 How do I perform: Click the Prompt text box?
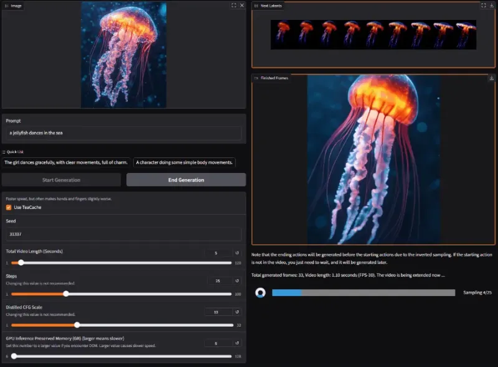(x=123, y=133)
